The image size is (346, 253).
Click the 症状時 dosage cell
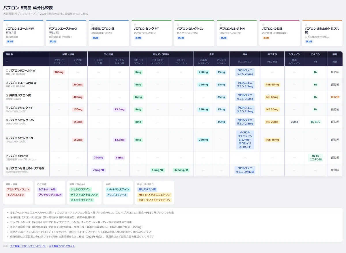pyautogui.click(x=335, y=170)
